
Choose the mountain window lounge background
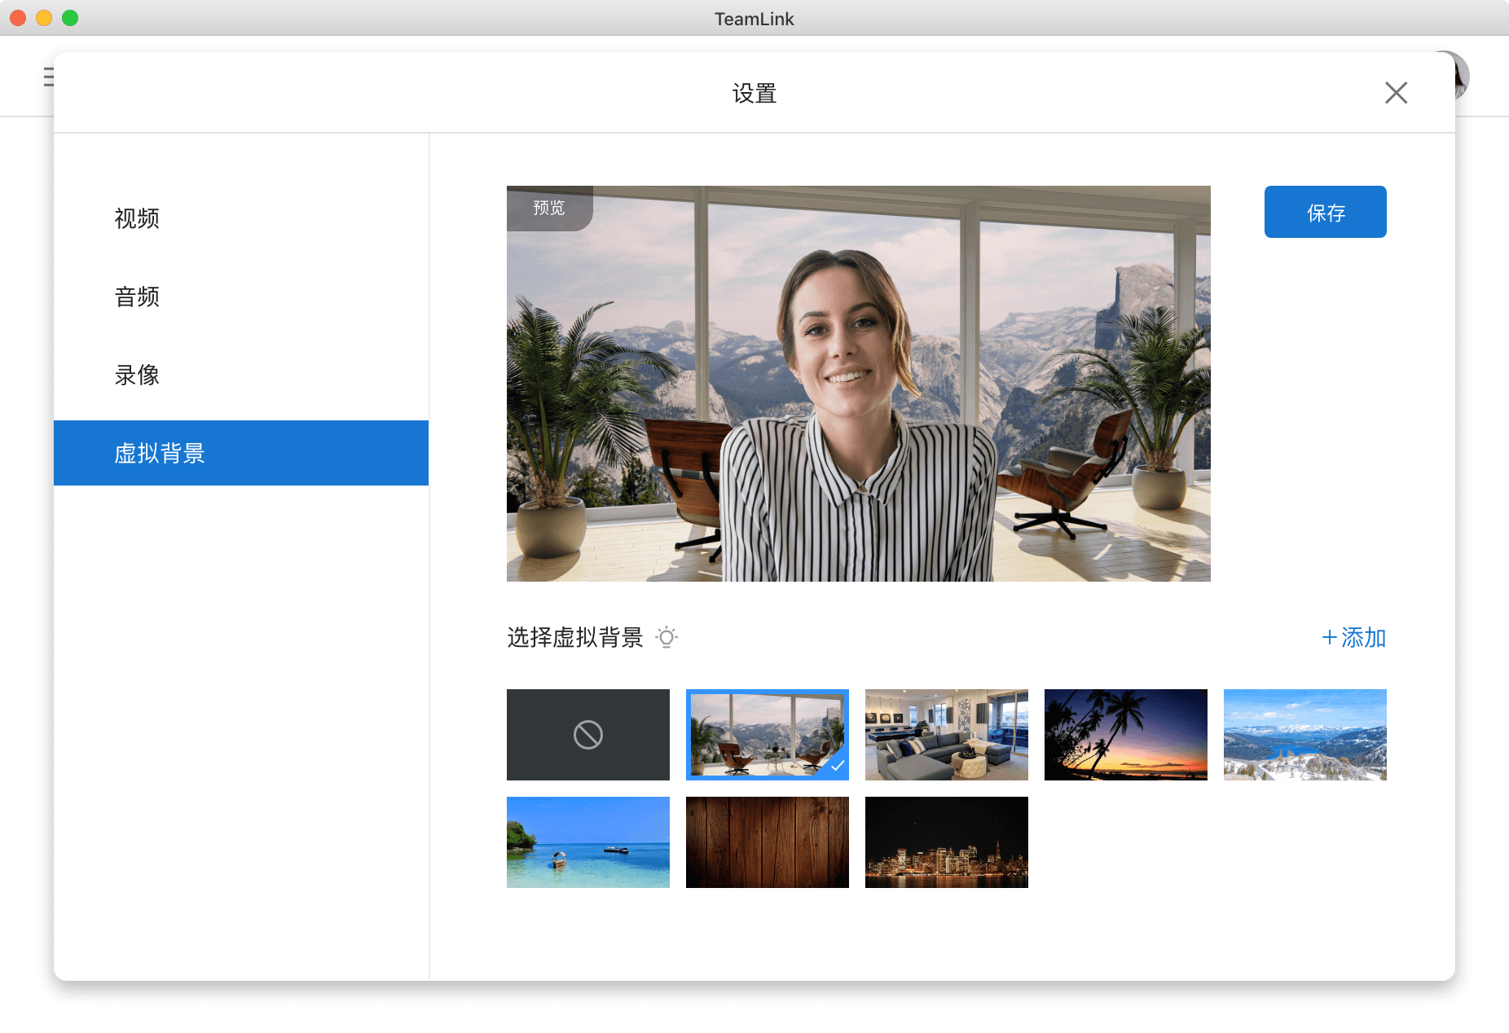click(767, 735)
